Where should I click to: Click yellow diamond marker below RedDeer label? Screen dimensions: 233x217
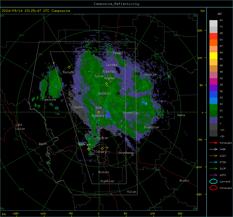[107, 84]
